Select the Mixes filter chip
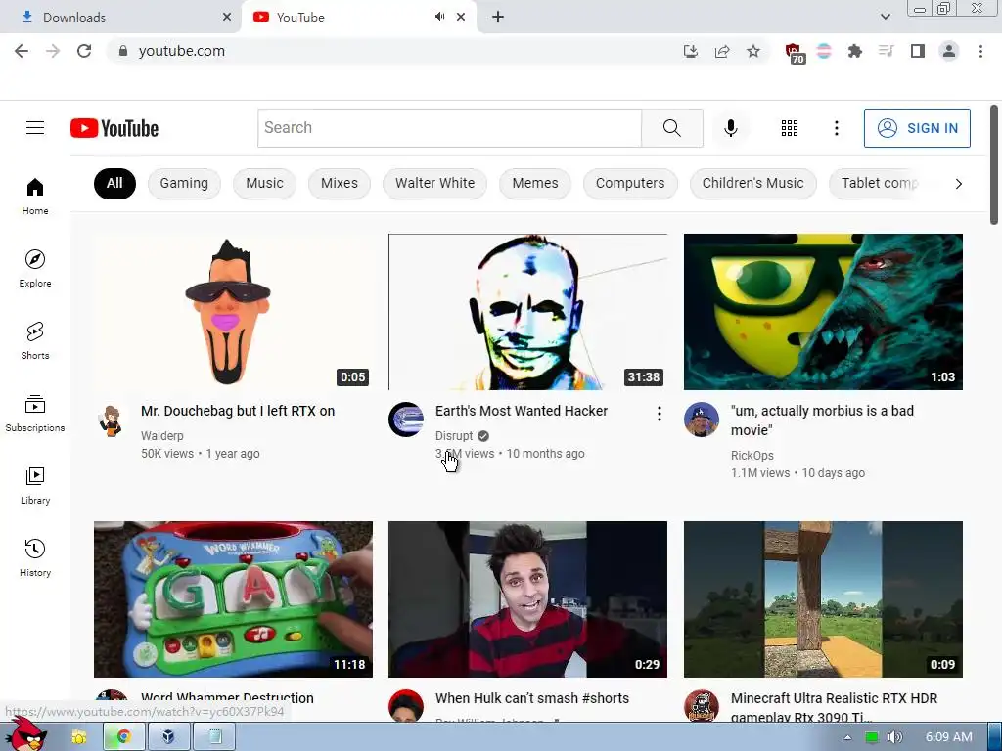This screenshot has width=1002, height=751. click(340, 183)
